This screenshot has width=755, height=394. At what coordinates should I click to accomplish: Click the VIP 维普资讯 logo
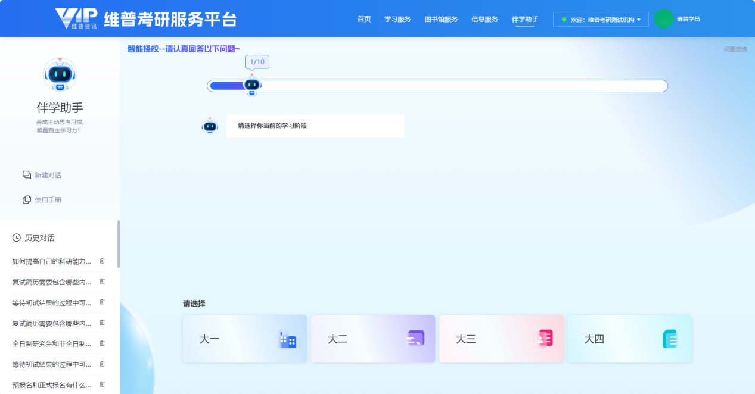[x=76, y=18]
